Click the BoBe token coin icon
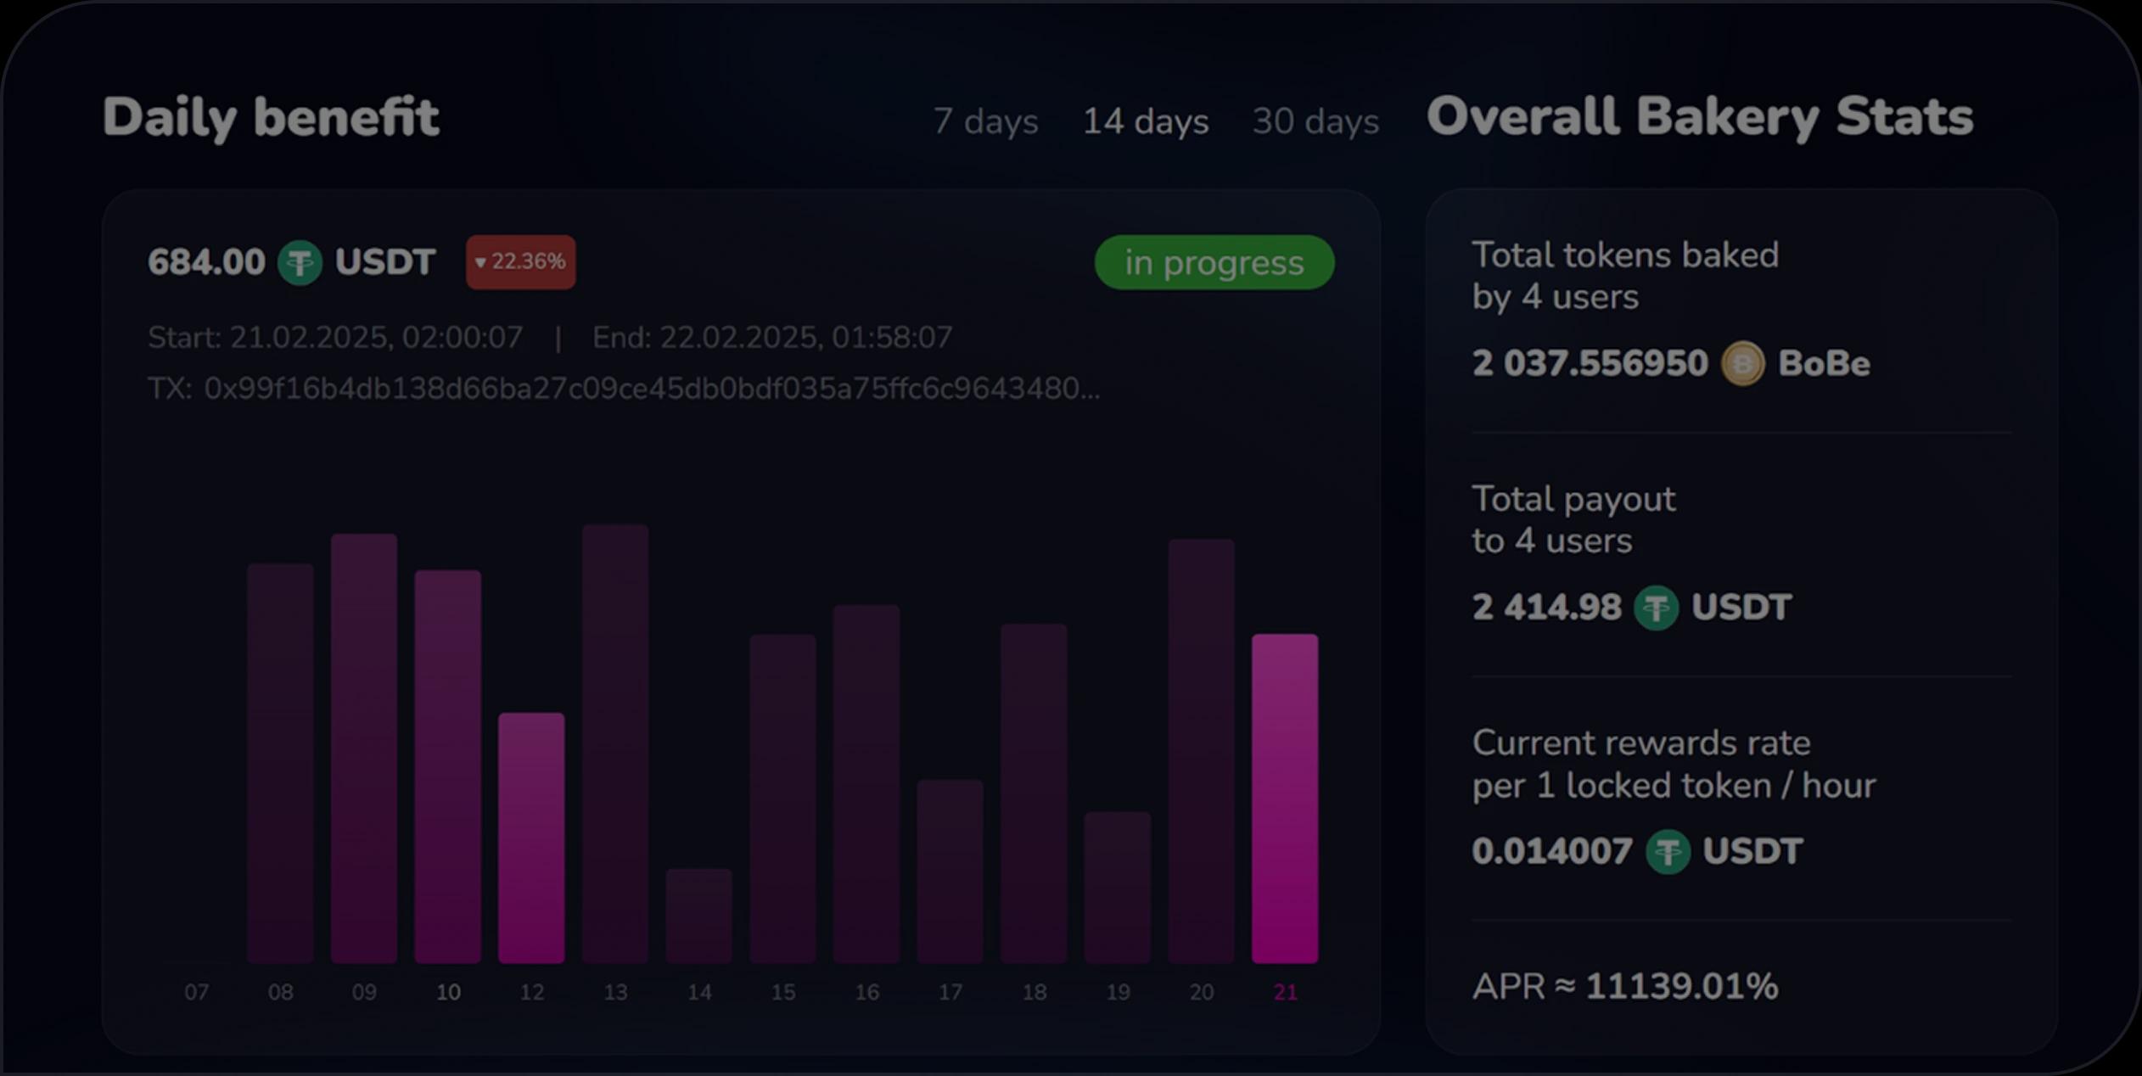 click(1742, 364)
